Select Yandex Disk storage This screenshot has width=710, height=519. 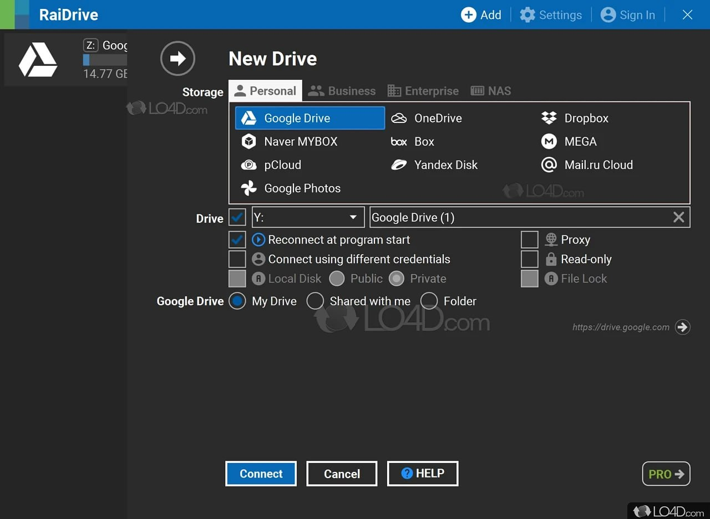445,165
